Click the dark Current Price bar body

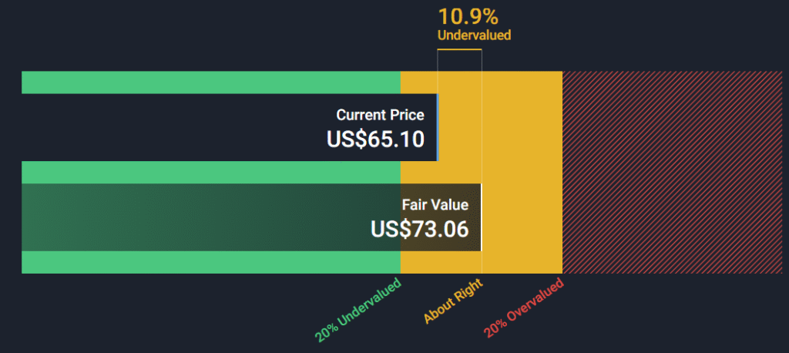point(229,127)
